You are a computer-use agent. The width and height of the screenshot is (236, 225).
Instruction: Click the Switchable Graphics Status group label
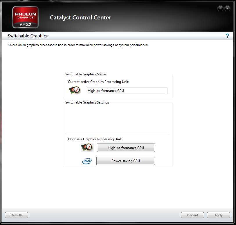[x=86, y=74]
